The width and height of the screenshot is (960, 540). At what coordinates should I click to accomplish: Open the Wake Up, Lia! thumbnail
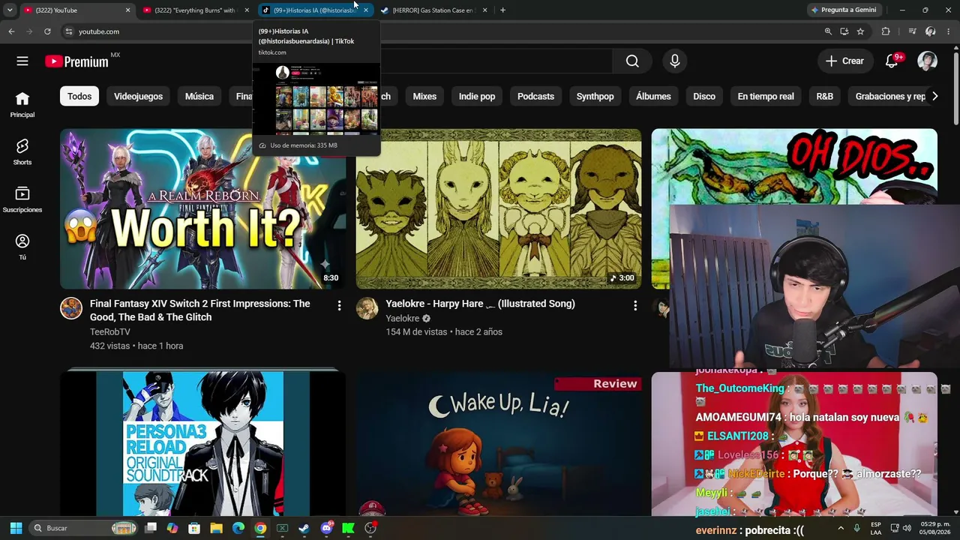[499, 444]
